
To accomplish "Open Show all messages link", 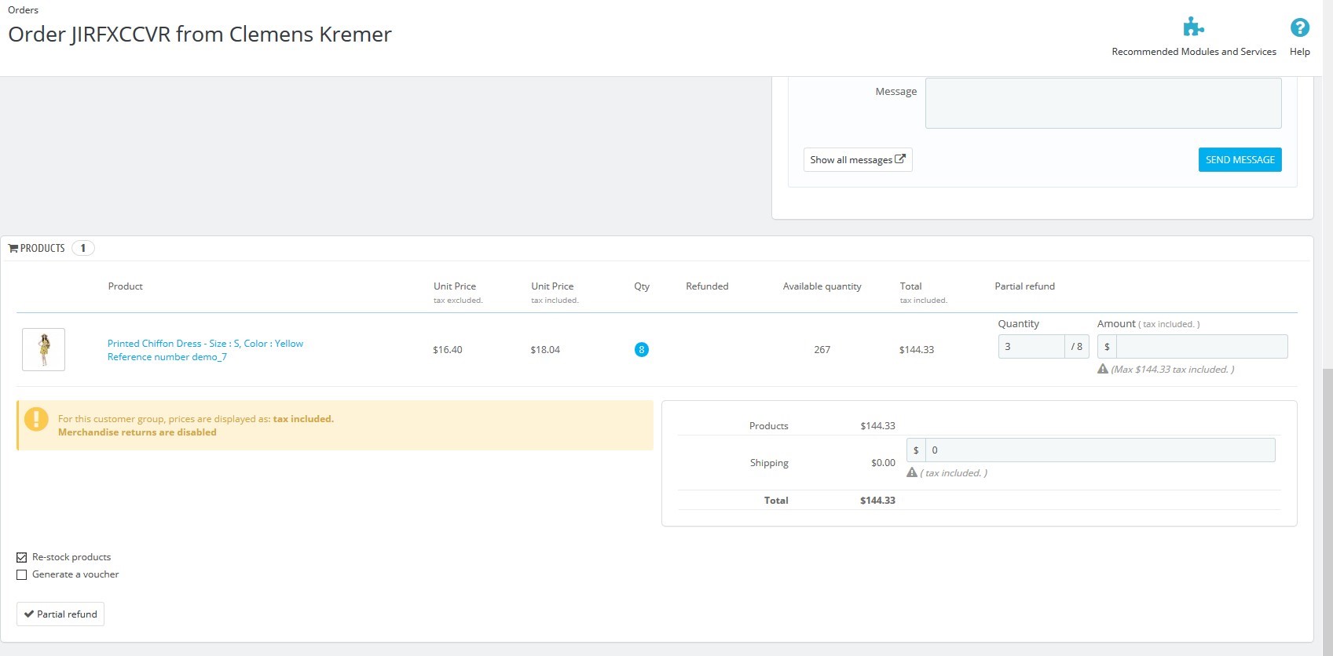I will click(857, 160).
